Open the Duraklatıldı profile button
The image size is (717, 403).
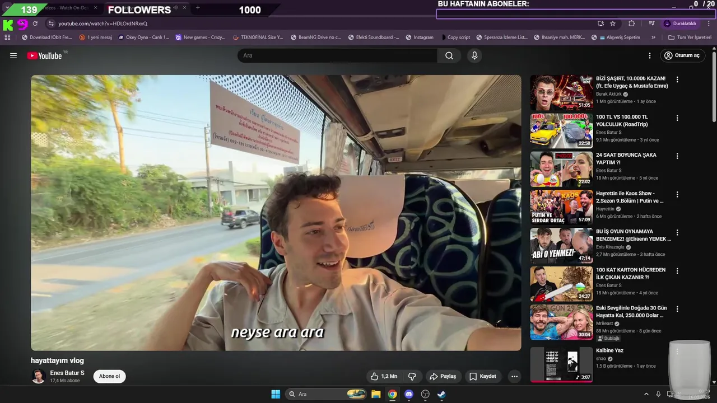pos(681,24)
